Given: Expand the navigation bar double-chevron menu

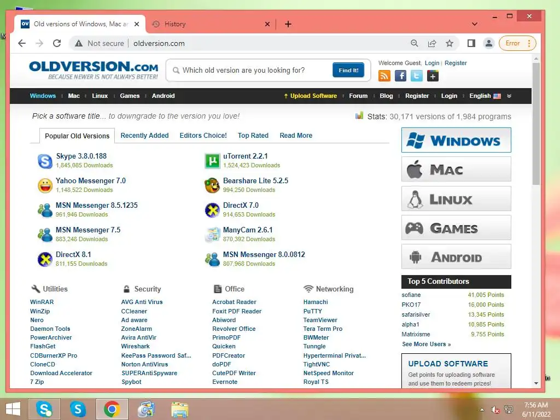Looking at the screenshot, I should pyautogui.click(x=509, y=96).
